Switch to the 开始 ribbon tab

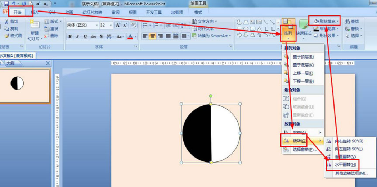coord(17,13)
